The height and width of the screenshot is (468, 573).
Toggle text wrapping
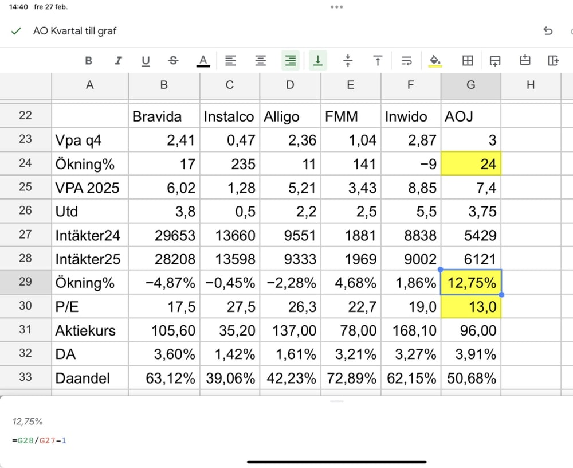click(407, 60)
